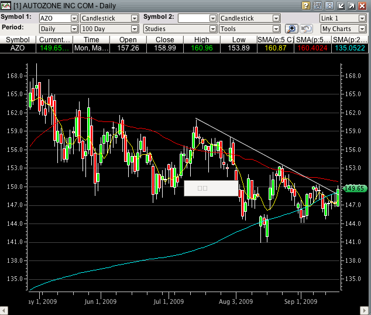This screenshot has width=371, height=315.
Task: Open the Studies menu dropdown
Action: point(213,29)
